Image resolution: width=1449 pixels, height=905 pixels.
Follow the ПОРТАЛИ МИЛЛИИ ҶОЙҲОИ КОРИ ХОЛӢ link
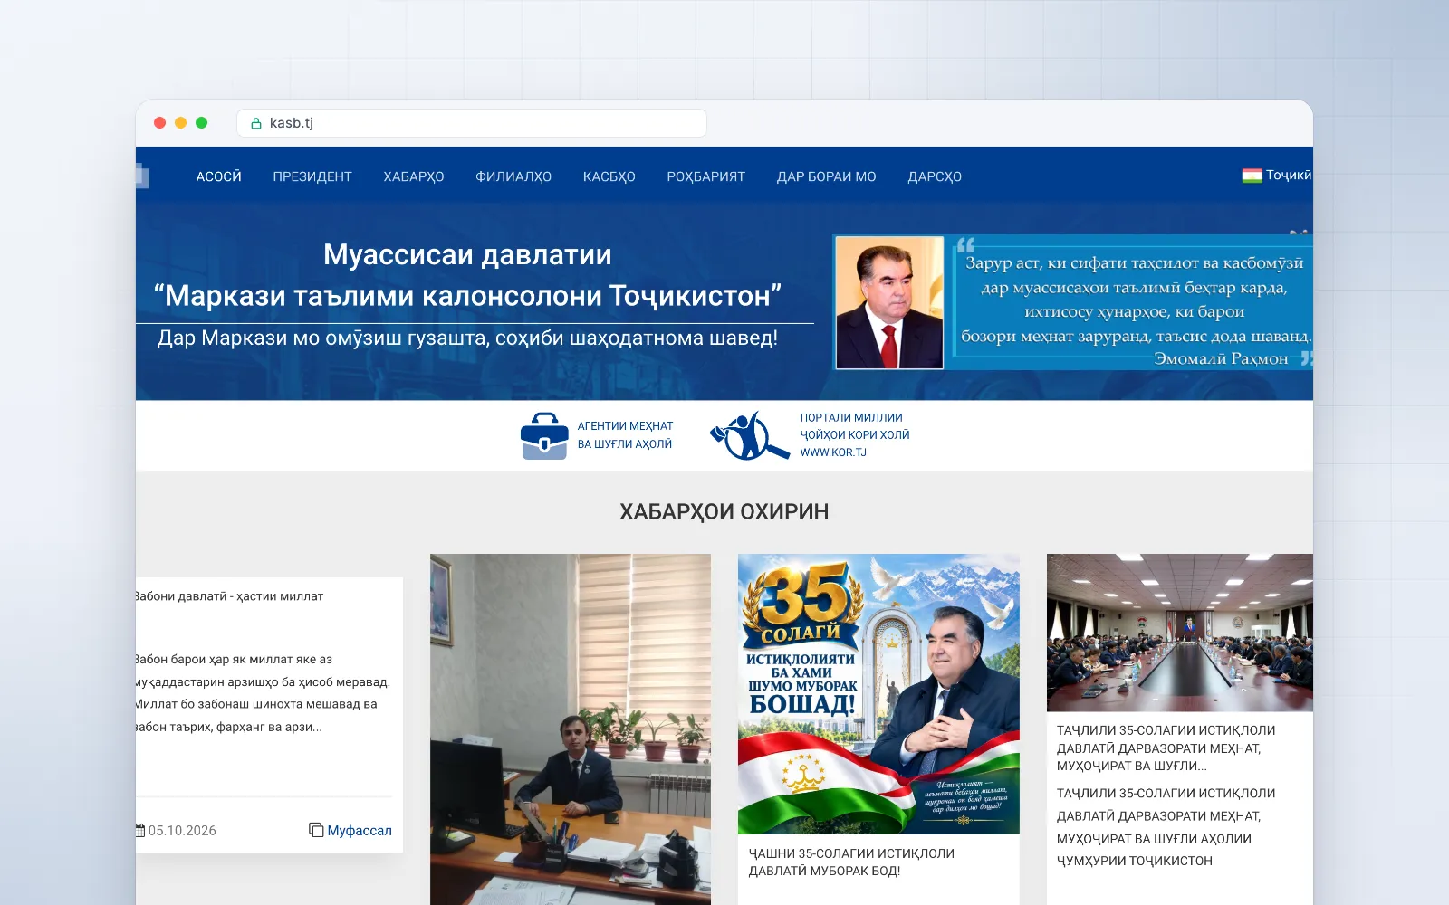[x=855, y=435]
